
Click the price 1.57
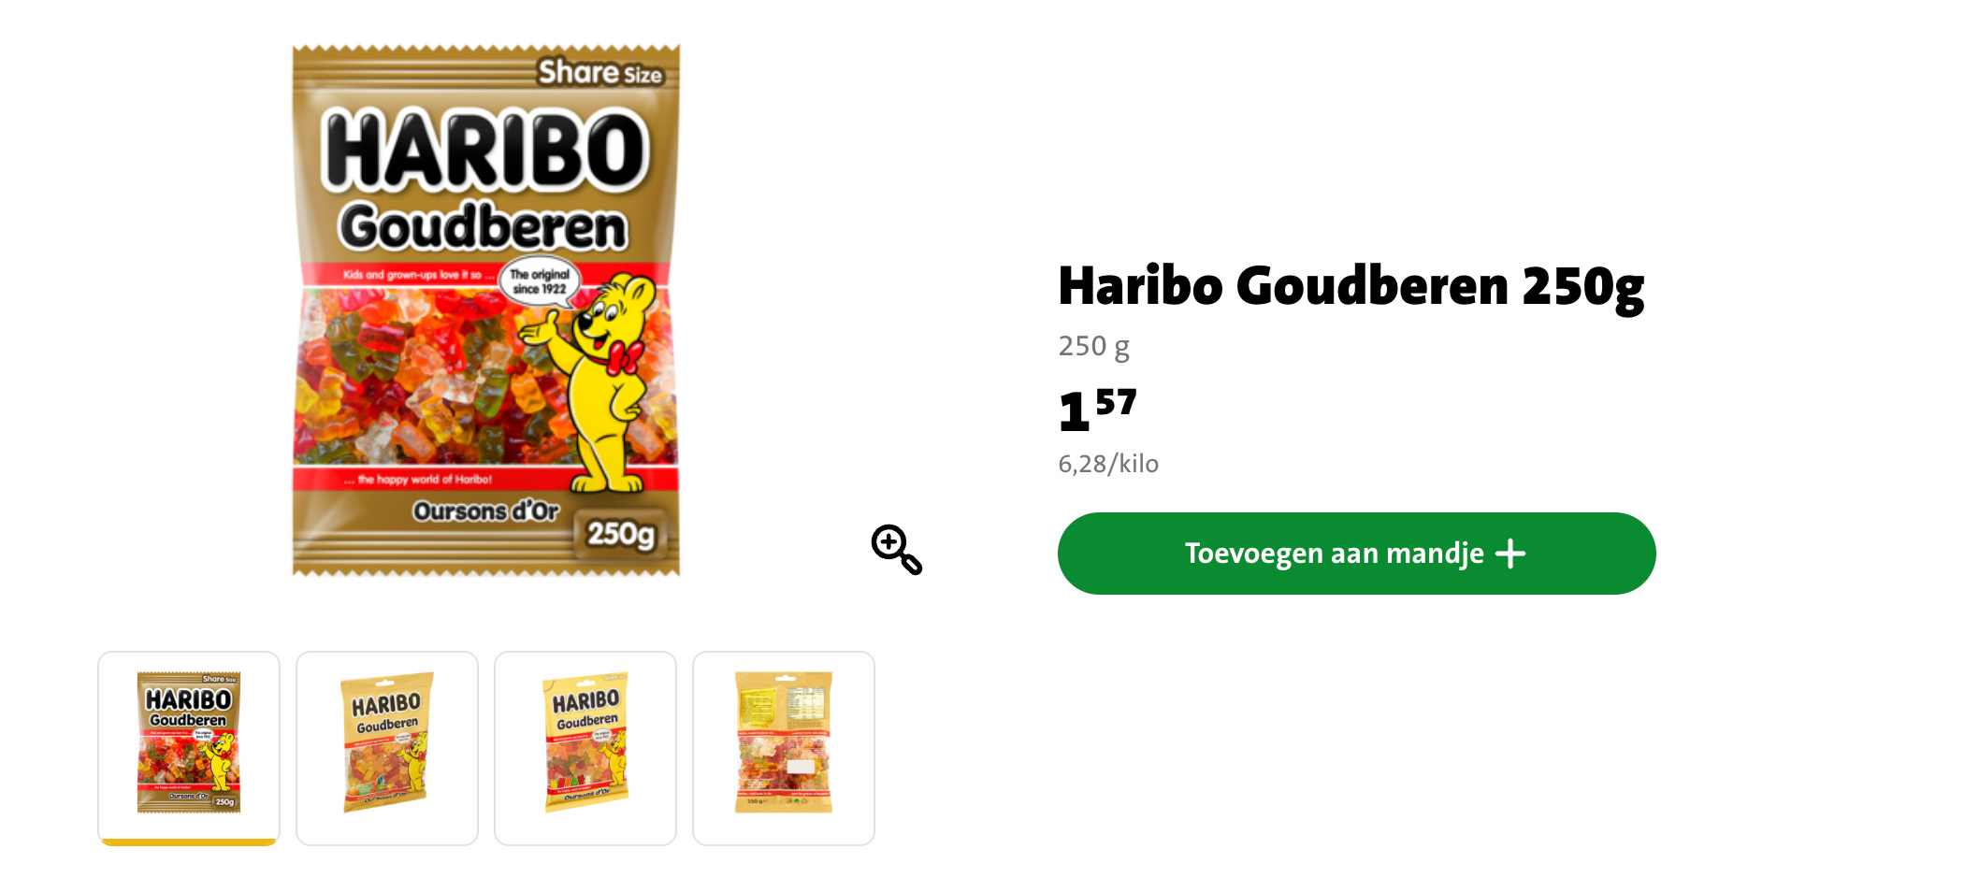[1097, 410]
